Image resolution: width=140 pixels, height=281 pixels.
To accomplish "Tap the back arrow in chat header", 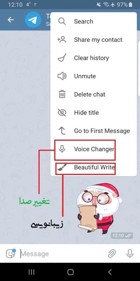I will [x=11, y=20].
